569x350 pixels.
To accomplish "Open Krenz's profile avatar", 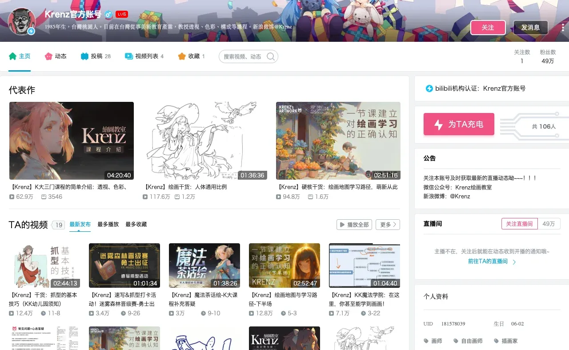I will pos(21,21).
